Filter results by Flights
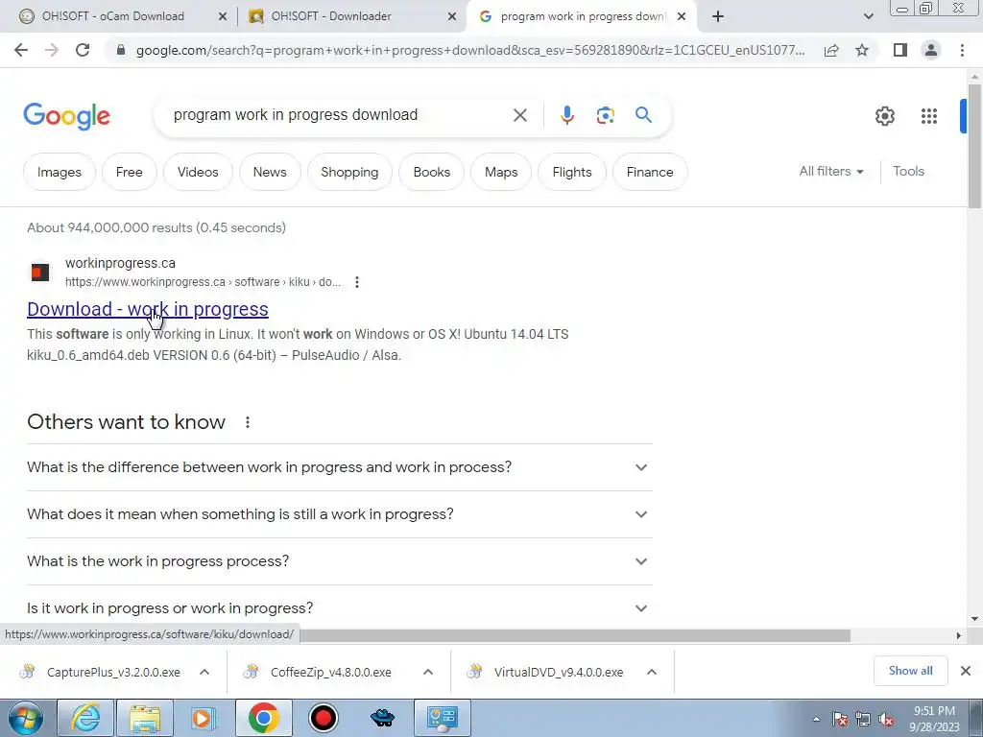 coord(572,172)
